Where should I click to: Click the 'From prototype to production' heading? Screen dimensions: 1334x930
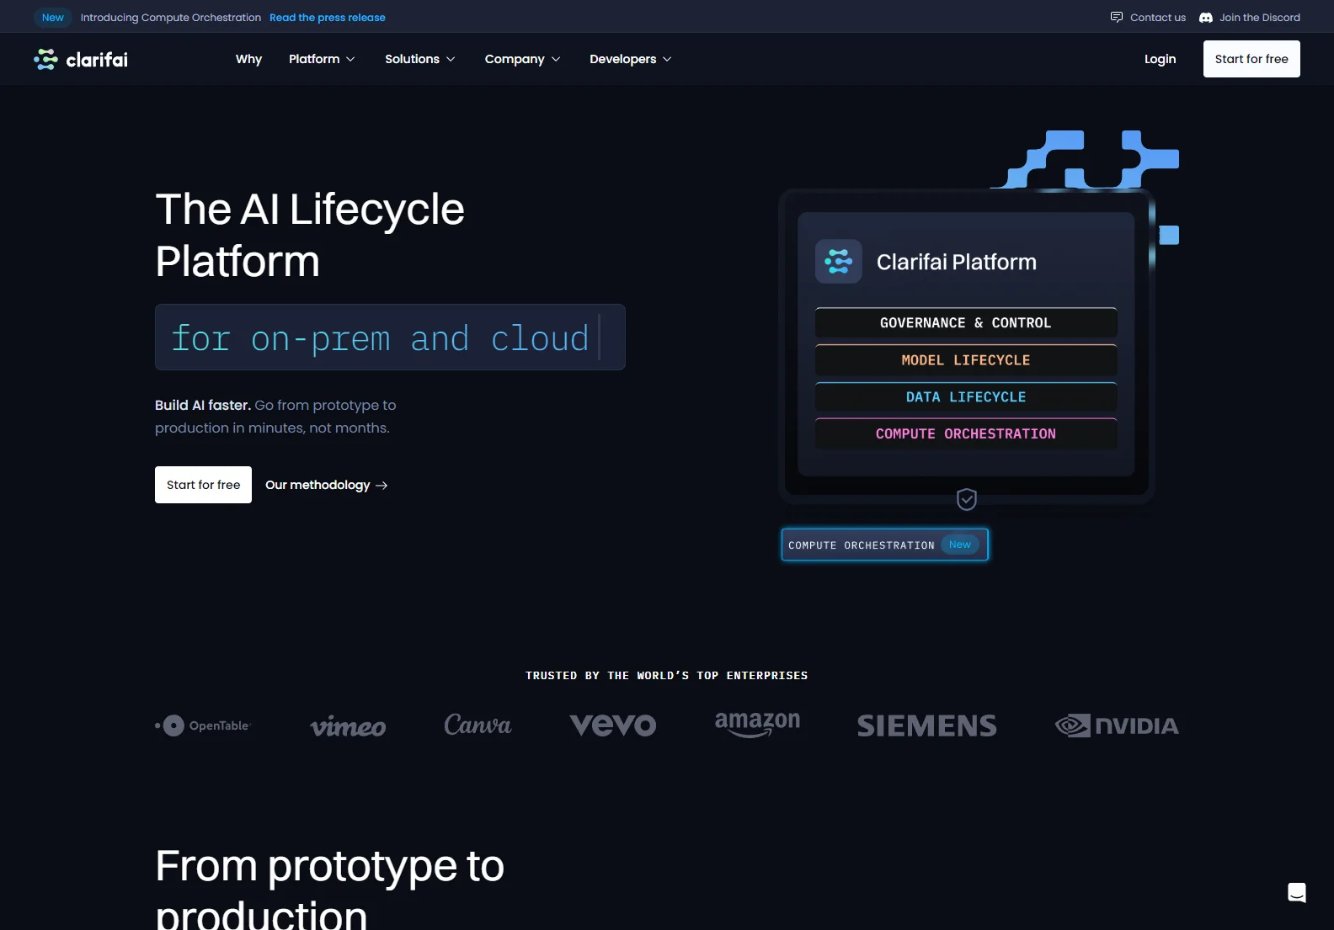click(329, 886)
